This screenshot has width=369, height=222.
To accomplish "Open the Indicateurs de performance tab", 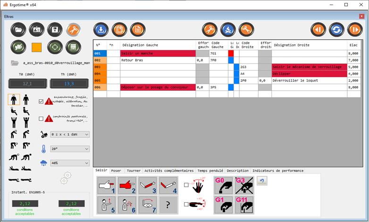I will coord(278,171).
